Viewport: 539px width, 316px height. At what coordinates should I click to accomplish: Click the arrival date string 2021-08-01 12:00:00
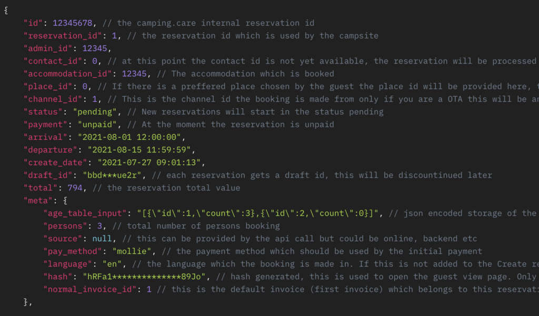129,137
